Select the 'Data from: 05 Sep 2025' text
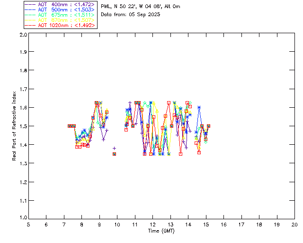This screenshot has width=303, height=243. click(131, 15)
